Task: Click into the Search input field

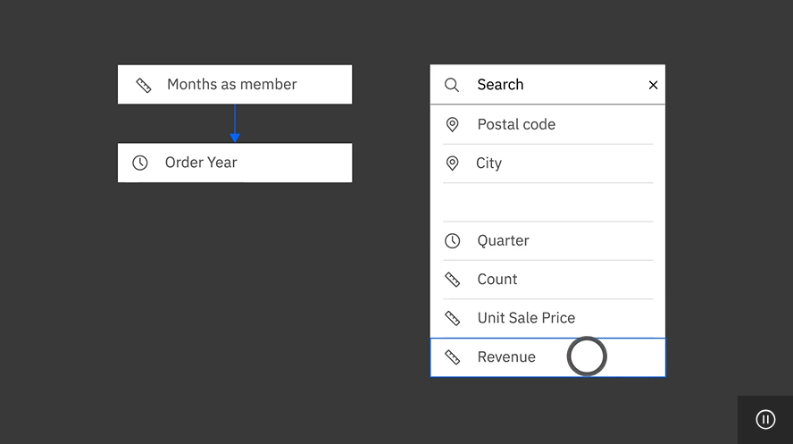Action: (556, 85)
